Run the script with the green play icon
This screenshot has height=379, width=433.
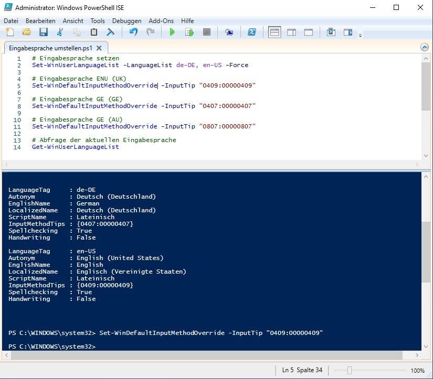pyautogui.click(x=172, y=33)
